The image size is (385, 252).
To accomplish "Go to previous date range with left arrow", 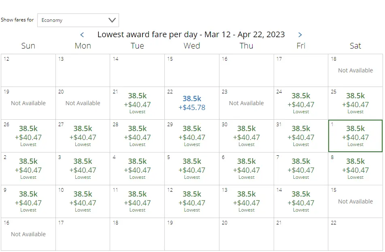I will point(82,35).
